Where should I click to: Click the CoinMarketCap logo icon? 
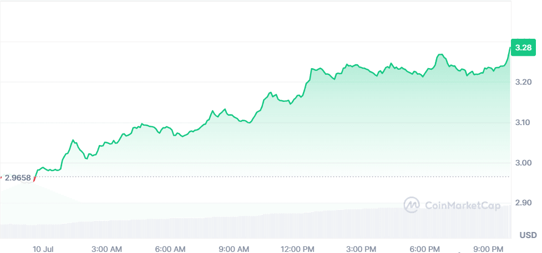[412, 205]
